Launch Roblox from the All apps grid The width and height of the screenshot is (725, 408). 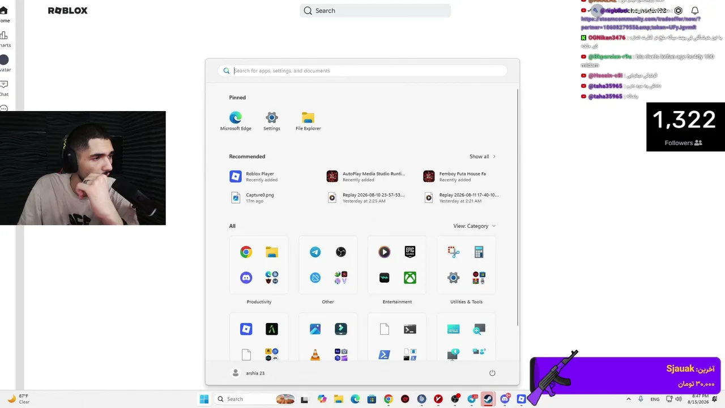[246, 329]
